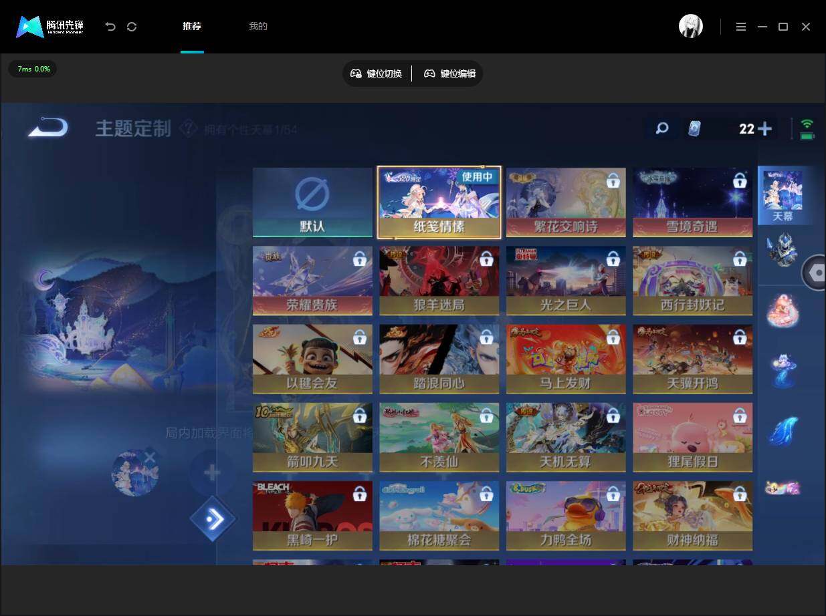Open the armored hero sidebar category
The width and height of the screenshot is (826, 616).
click(x=783, y=250)
